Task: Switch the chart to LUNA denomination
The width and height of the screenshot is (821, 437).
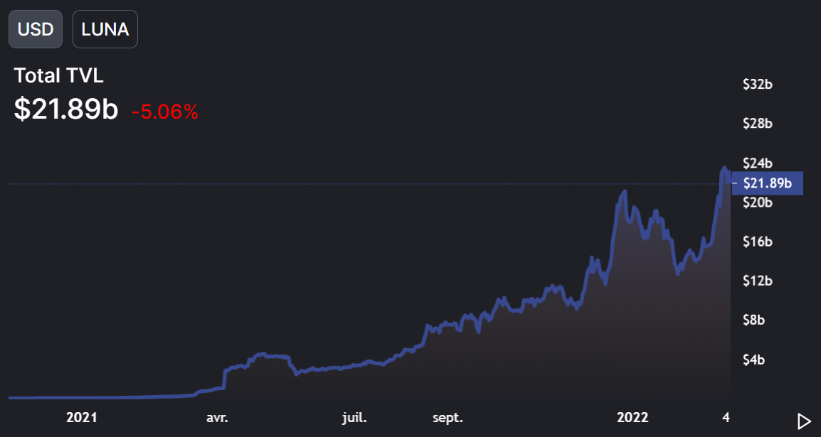Action: [x=105, y=28]
